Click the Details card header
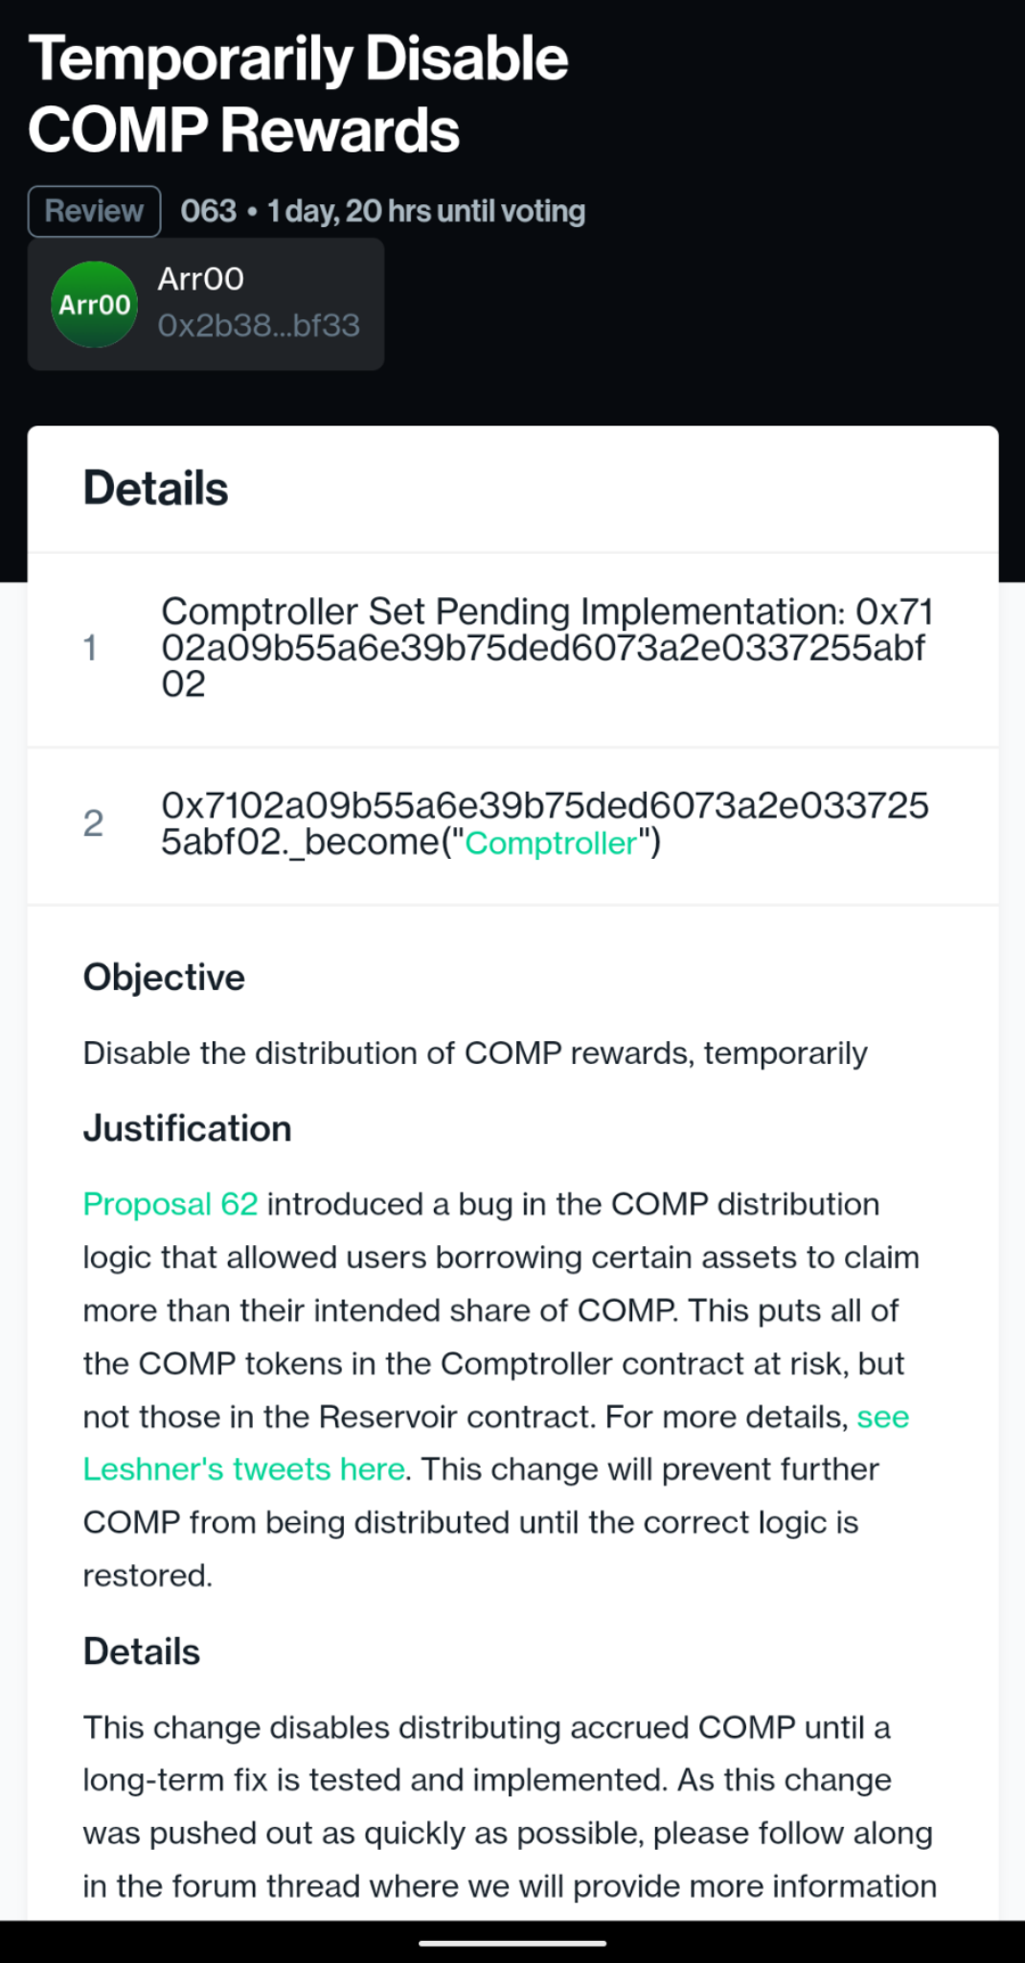Viewport: 1025px width, 1963px height. 512,489
